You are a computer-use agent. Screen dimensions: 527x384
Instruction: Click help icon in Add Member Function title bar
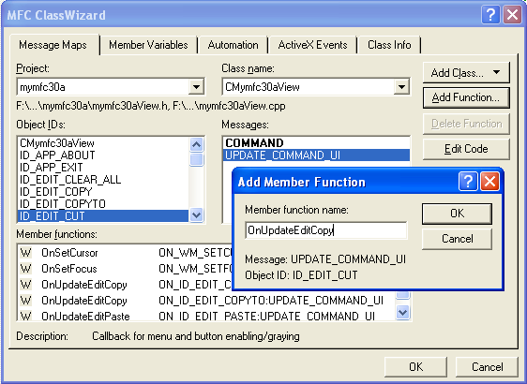coord(468,182)
